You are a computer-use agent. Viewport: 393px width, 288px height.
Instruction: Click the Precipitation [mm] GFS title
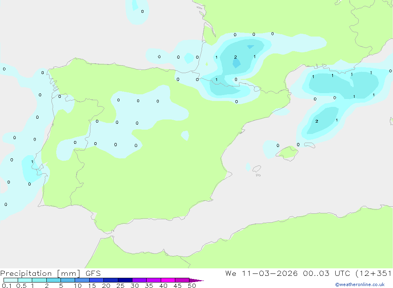tap(50, 273)
